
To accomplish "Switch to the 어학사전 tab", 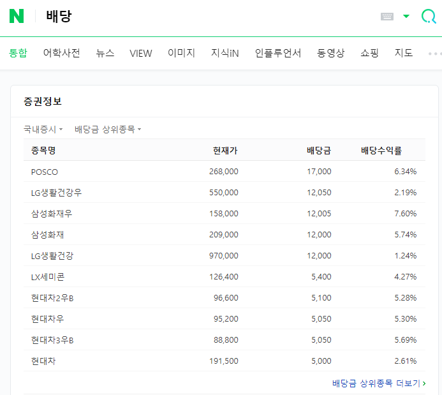I will [x=61, y=53].
